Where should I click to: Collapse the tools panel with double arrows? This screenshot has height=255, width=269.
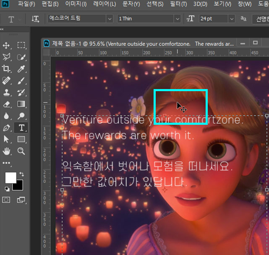(x=2, y=29)
